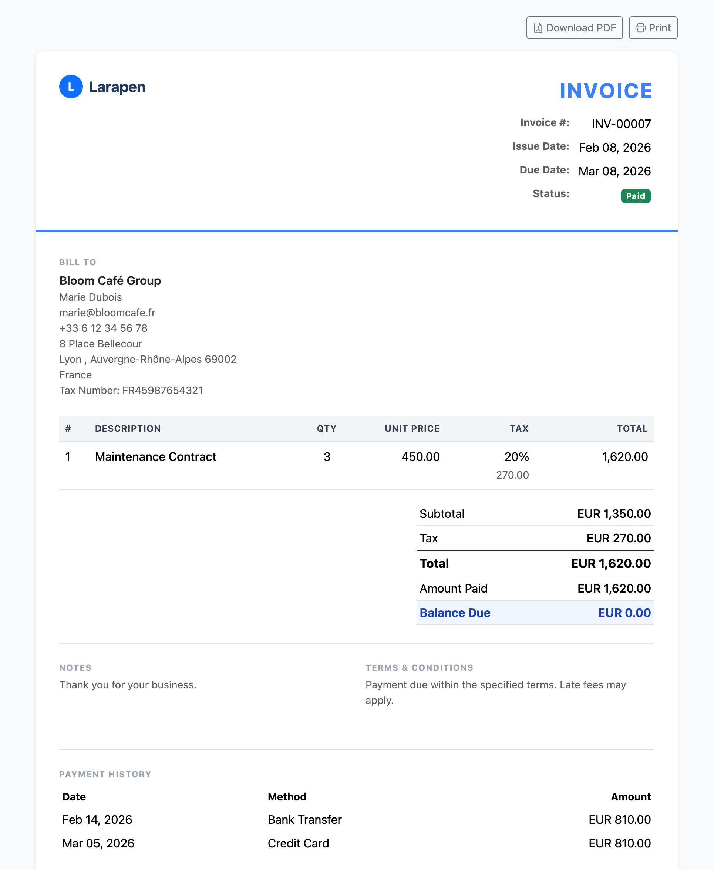
Task: Click the printer icon in Print button
Action: tap(640, 28)
